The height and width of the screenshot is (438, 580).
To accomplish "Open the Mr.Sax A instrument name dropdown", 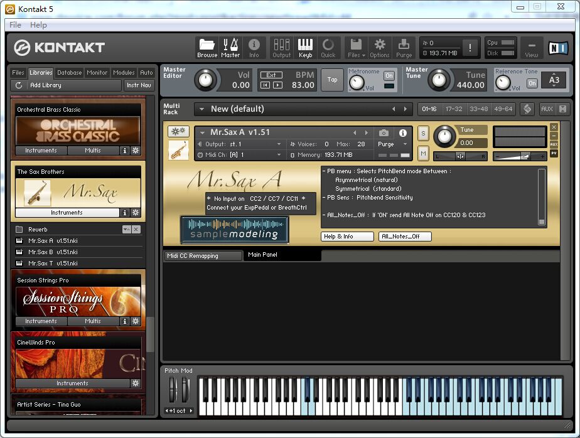I will tap(202, 132).
